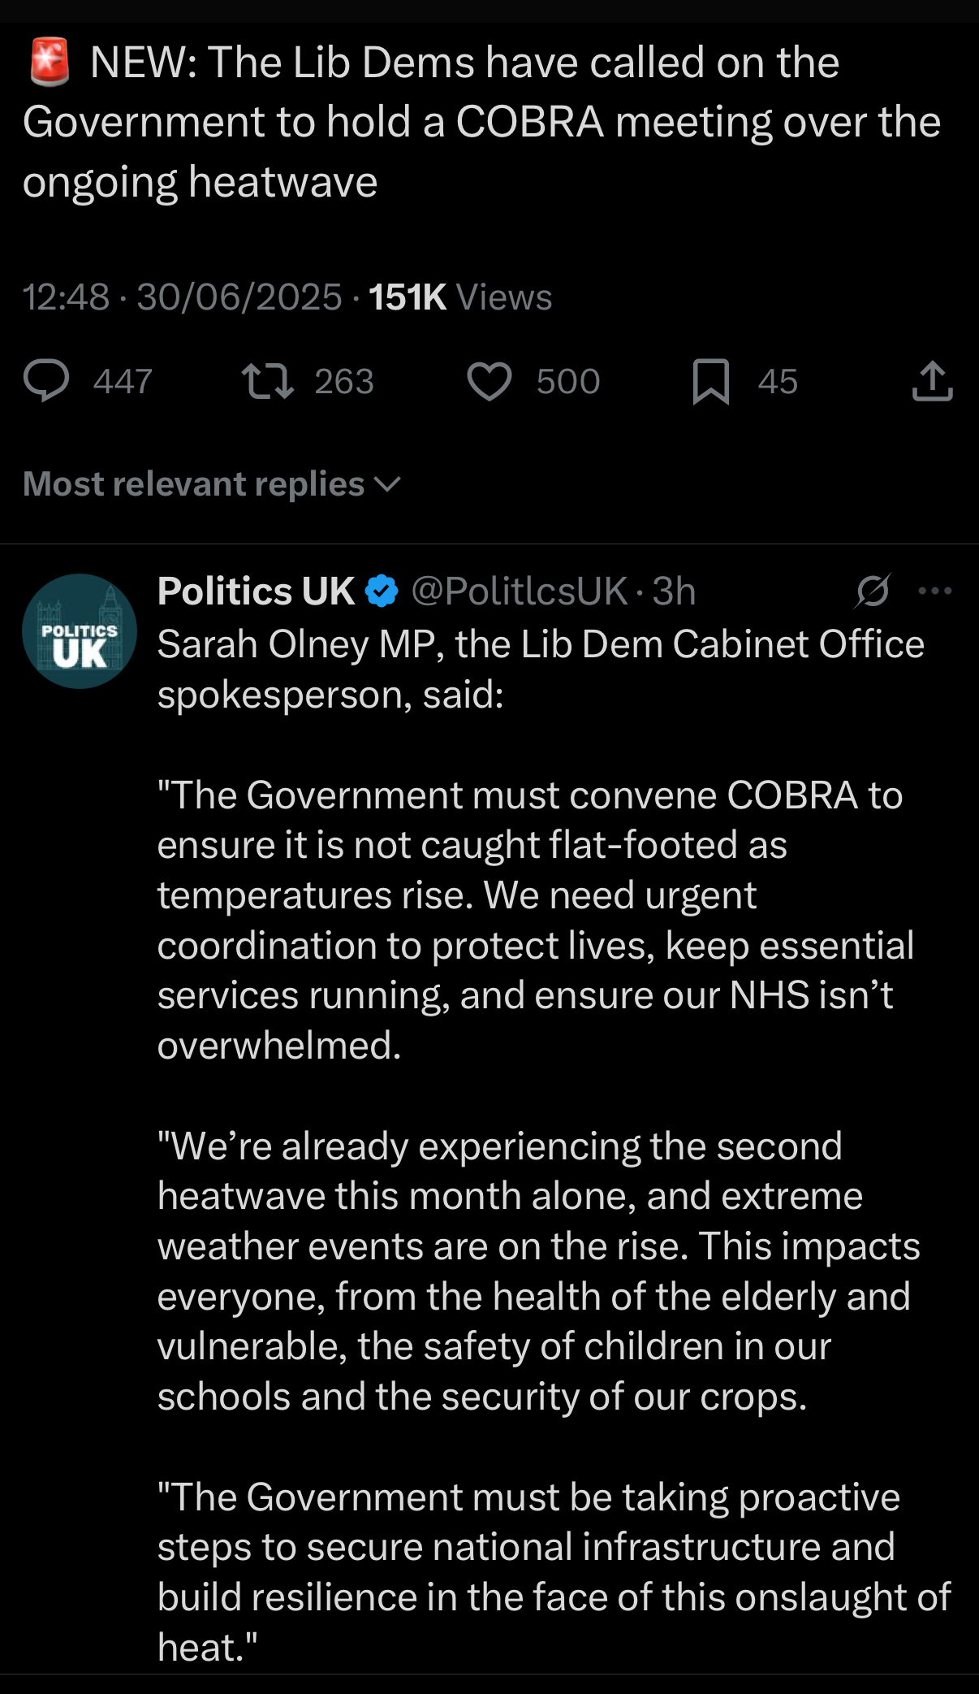Image resolution: width=979 pixels, height=1694 pixels.
Task: Open the Politics UK profile avatar
Action: pos(80,631)
